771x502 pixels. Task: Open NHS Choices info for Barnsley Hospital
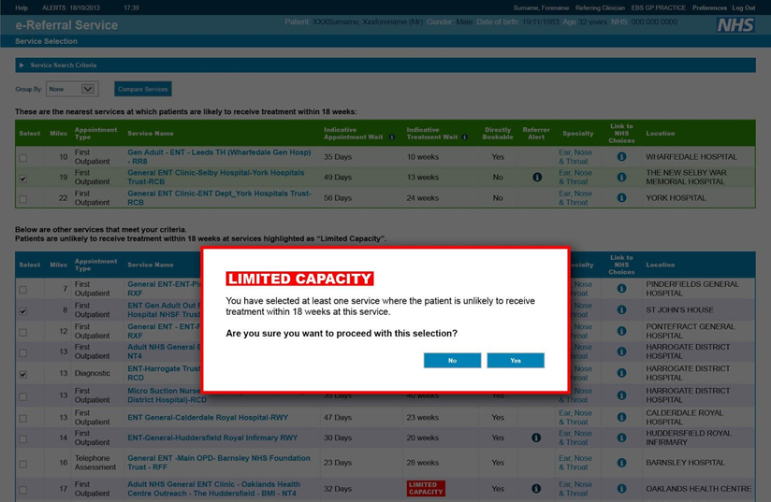[621, 463]
